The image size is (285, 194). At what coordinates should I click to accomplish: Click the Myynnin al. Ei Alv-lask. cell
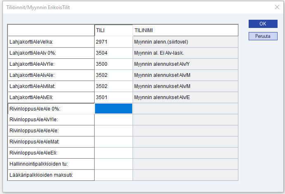pos(185,53)
